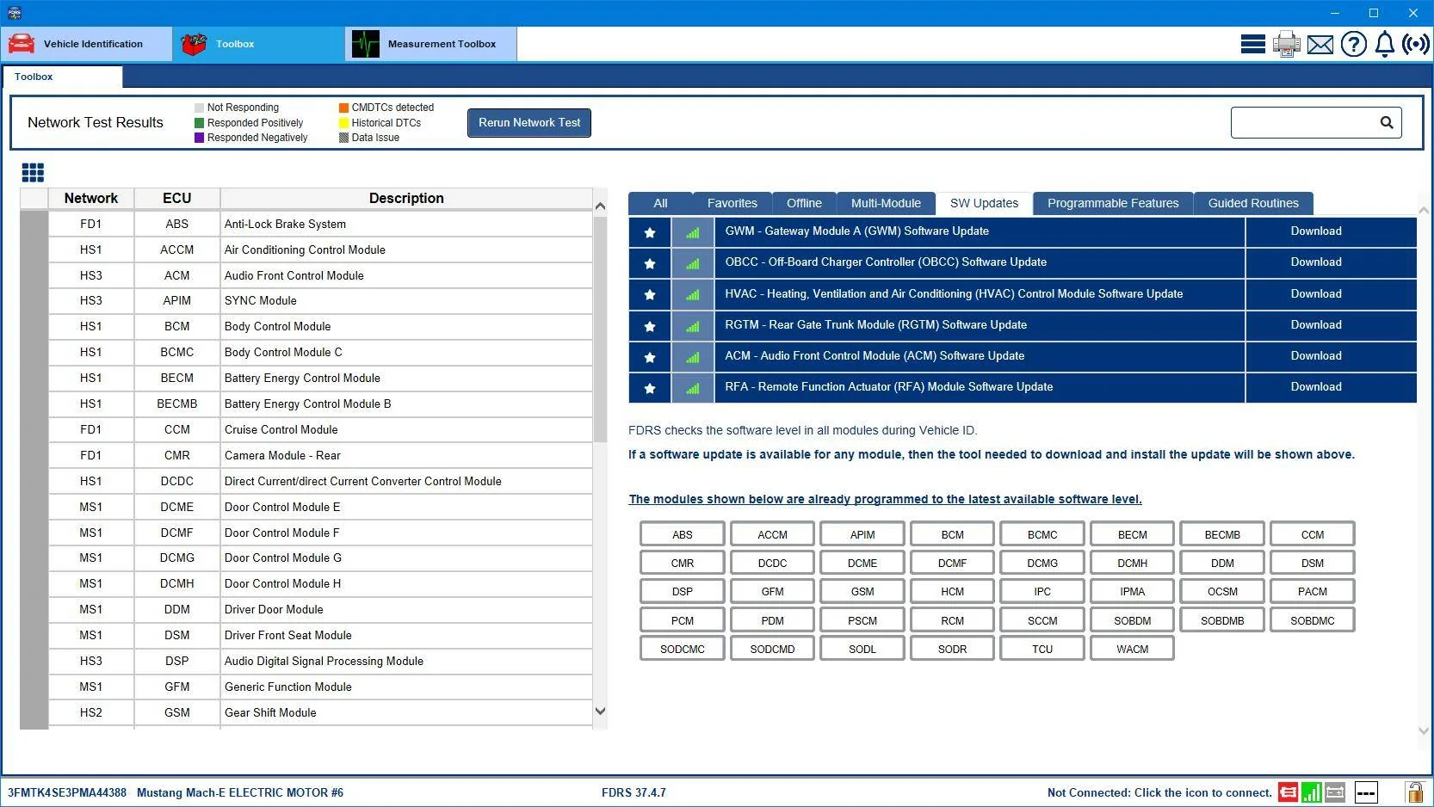Select the All tab
This screenshot has width=1434, height=807.
click(x=660, y=203)
